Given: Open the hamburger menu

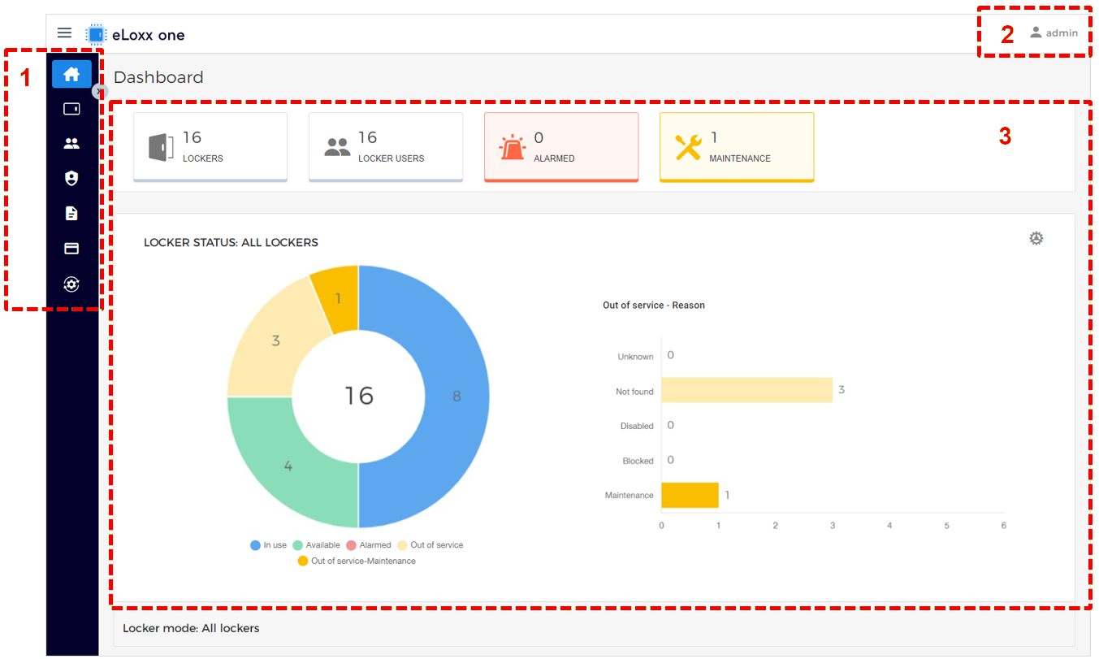Looking at the screenshot, I should pos(64,33).
